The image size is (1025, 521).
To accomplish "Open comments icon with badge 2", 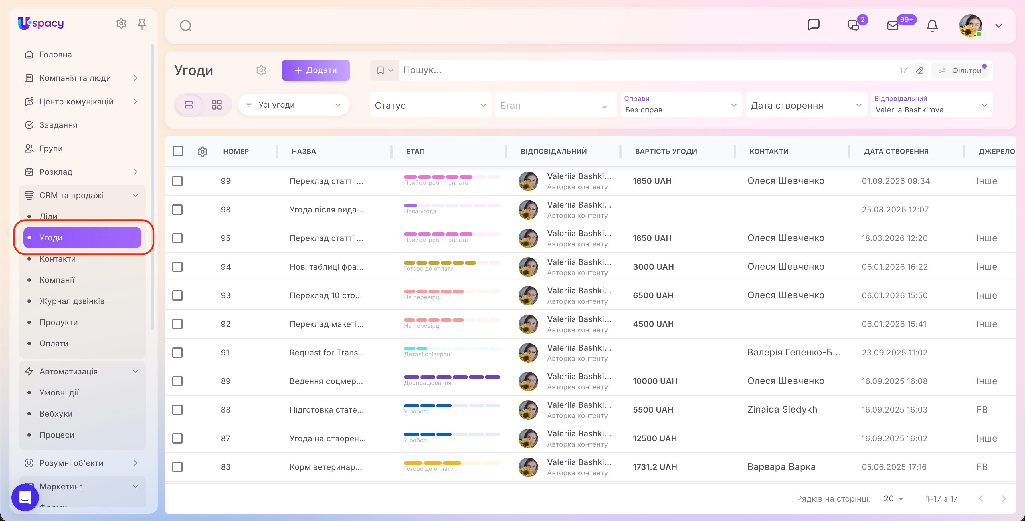I will point(853,25).
